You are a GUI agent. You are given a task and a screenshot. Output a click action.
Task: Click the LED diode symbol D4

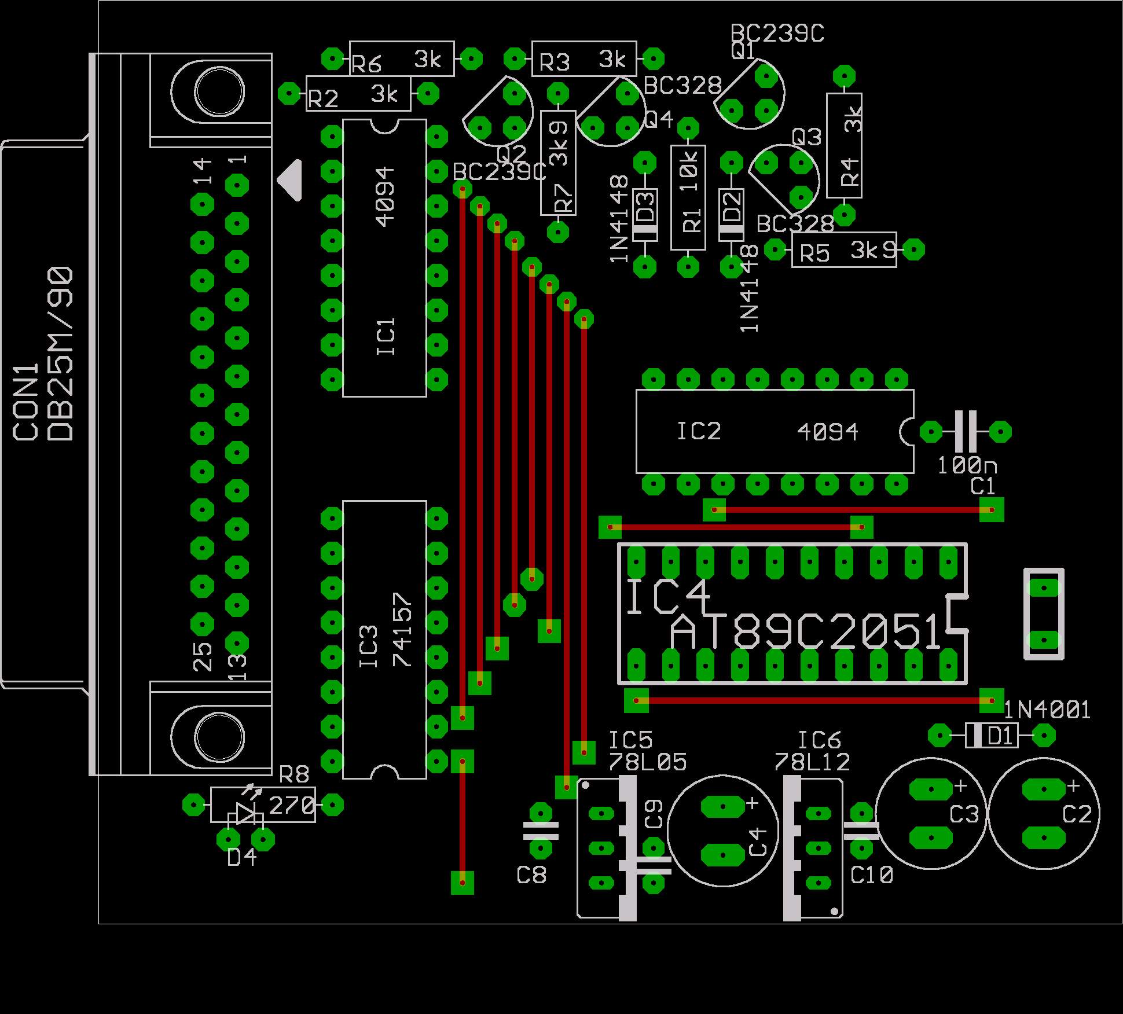click(x=245, y=814)
